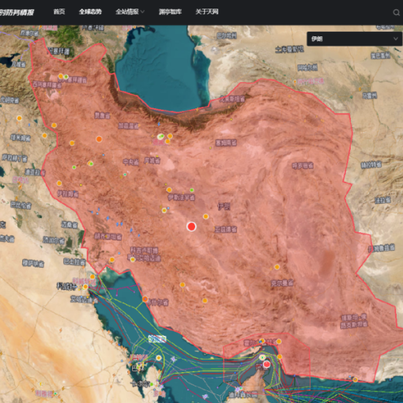Click white-green marker cluster at Tehran
The width and height of the screenshot is (403, 403).
pos(160,137)
